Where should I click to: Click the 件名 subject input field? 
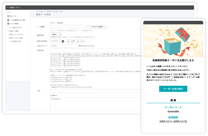(x=96, y=91)
